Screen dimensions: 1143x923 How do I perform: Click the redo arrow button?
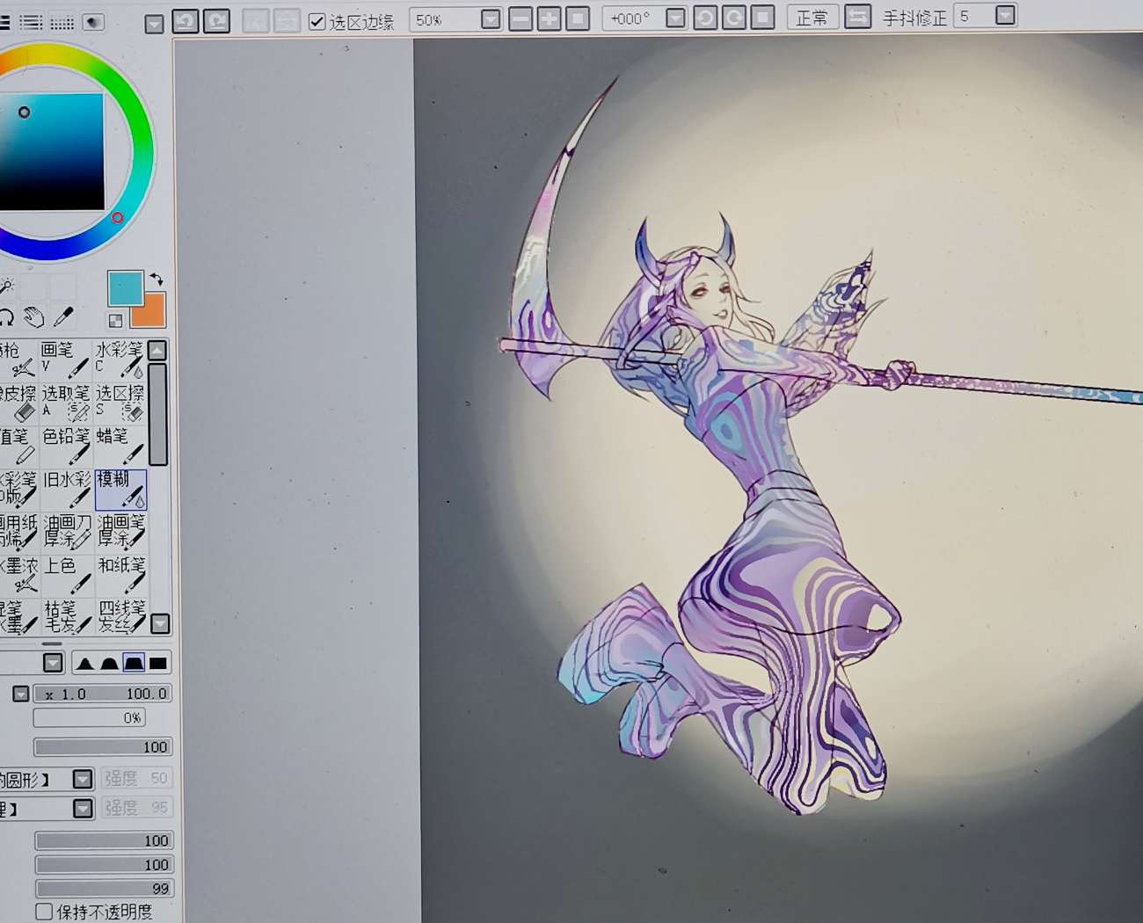pyautogui.click(x=216, y=20)
